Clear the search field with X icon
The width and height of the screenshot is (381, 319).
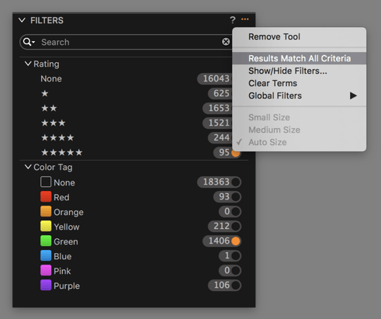226,42
